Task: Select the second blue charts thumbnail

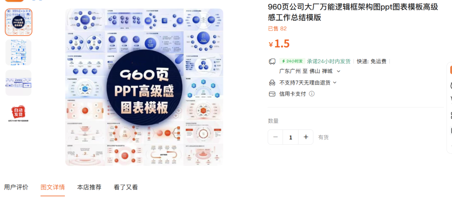Action: [19, 52]
